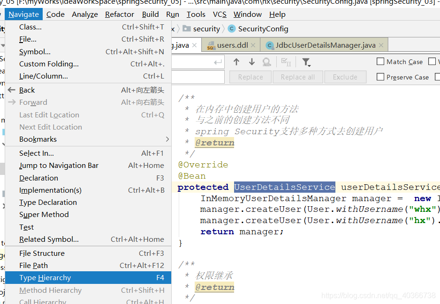
Task: Open the Analyze menu
Action: pyautogui.click(x=85, y=14)
